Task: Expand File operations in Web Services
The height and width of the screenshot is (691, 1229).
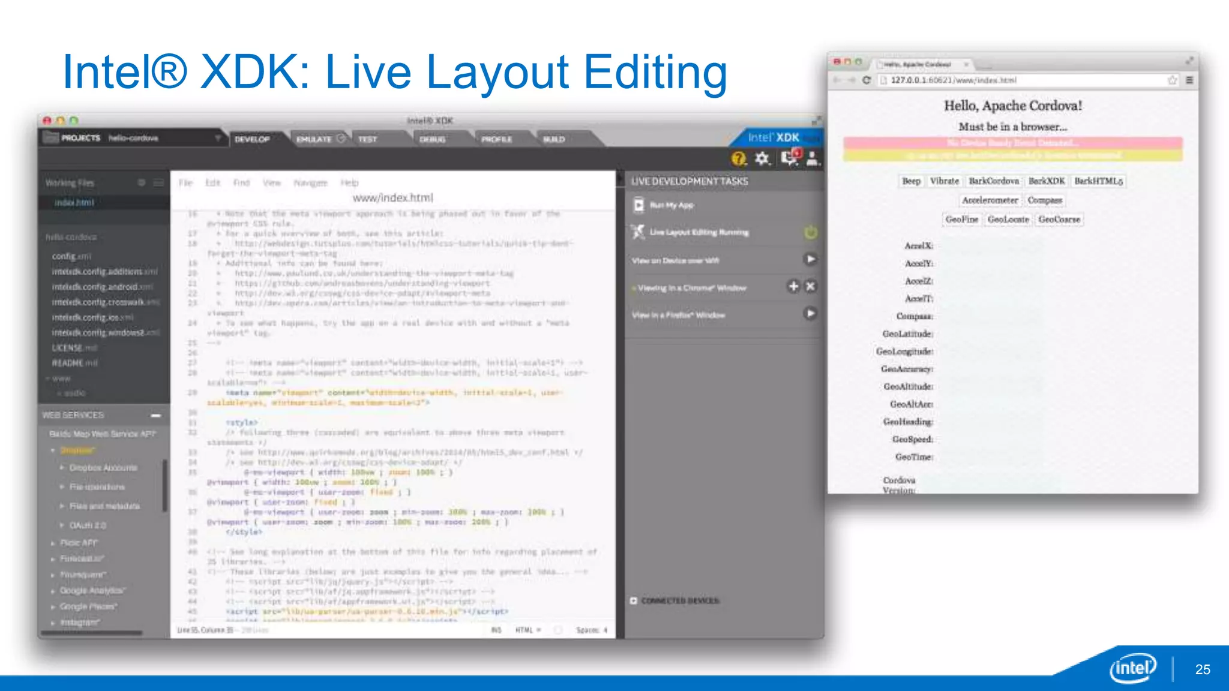Action: click(x=62, y=486)
